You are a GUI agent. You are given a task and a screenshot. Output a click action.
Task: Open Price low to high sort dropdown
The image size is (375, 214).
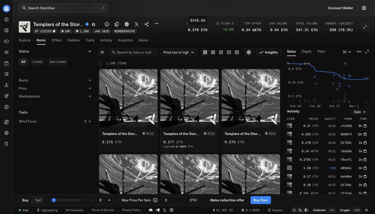pyautogui.click(x=178, y=52)
